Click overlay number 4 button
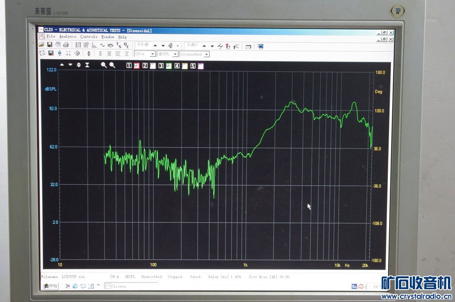This screenshot has width=455, height=302. pos(177,66)
